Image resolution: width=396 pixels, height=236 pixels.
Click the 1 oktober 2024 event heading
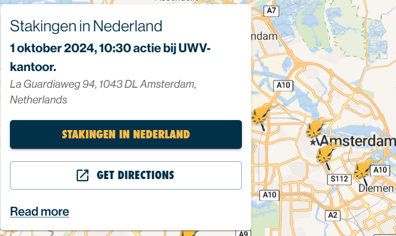click(110, 57)
